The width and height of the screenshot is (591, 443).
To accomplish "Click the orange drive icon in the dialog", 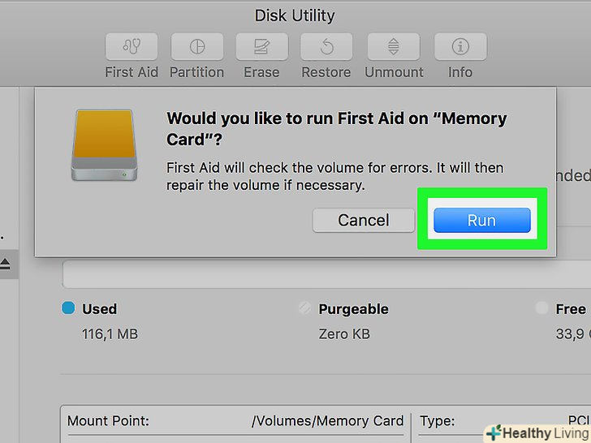I will (x=102, y=146).
